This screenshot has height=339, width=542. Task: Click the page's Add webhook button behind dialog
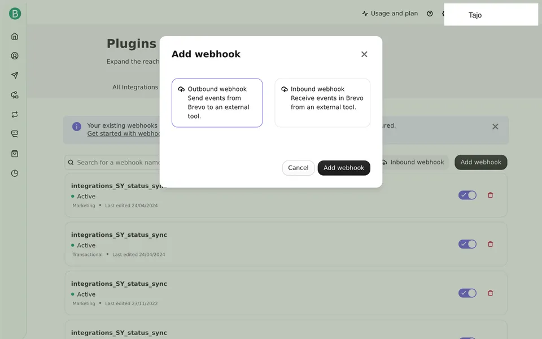tap(481, 162)
